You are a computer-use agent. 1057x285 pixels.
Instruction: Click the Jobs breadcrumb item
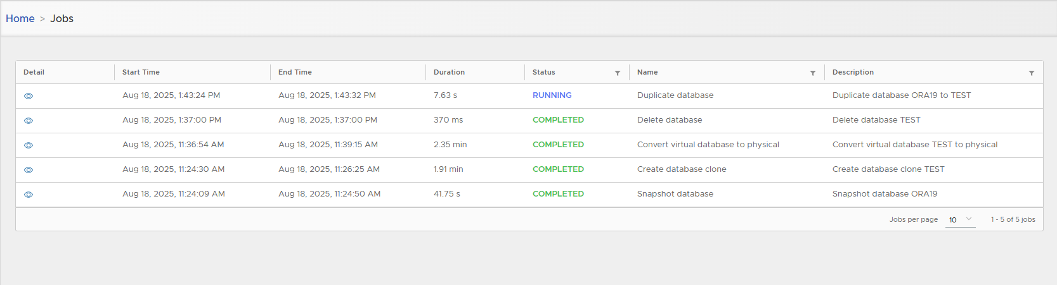coord(62,19)
